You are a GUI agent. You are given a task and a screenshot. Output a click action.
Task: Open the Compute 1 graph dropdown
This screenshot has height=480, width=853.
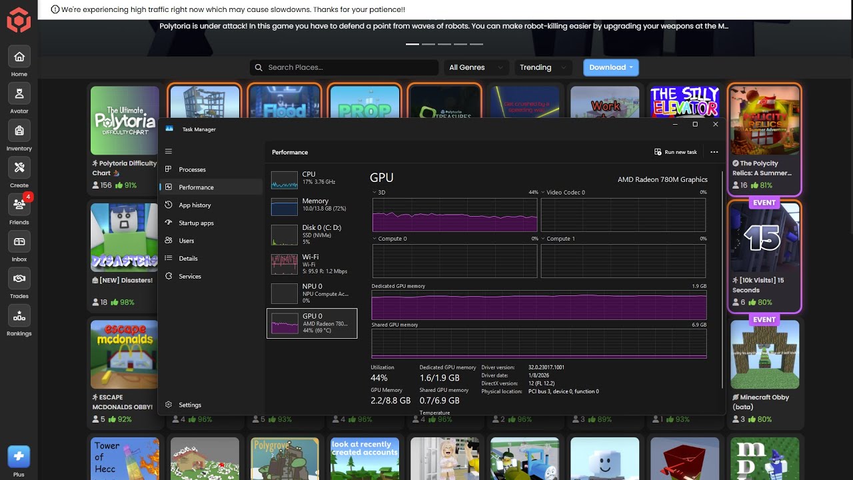pyautogui.click(x=543, y=239)
